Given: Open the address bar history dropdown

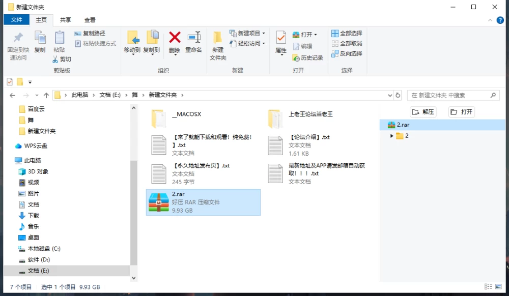Looking at the screenshot, I should [x=390, y=95].
